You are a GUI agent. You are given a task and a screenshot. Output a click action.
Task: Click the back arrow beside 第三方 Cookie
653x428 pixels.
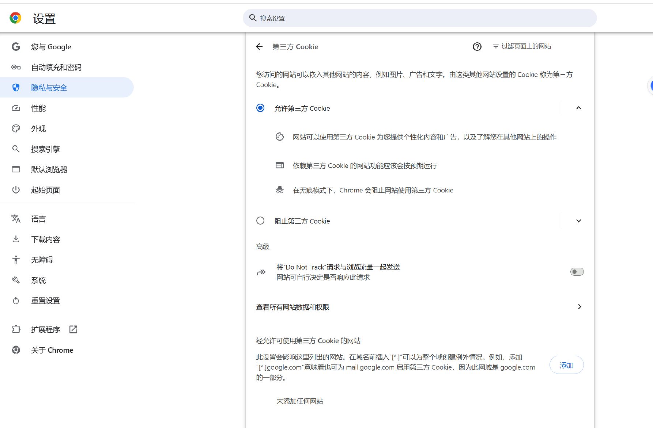(259, 47)
